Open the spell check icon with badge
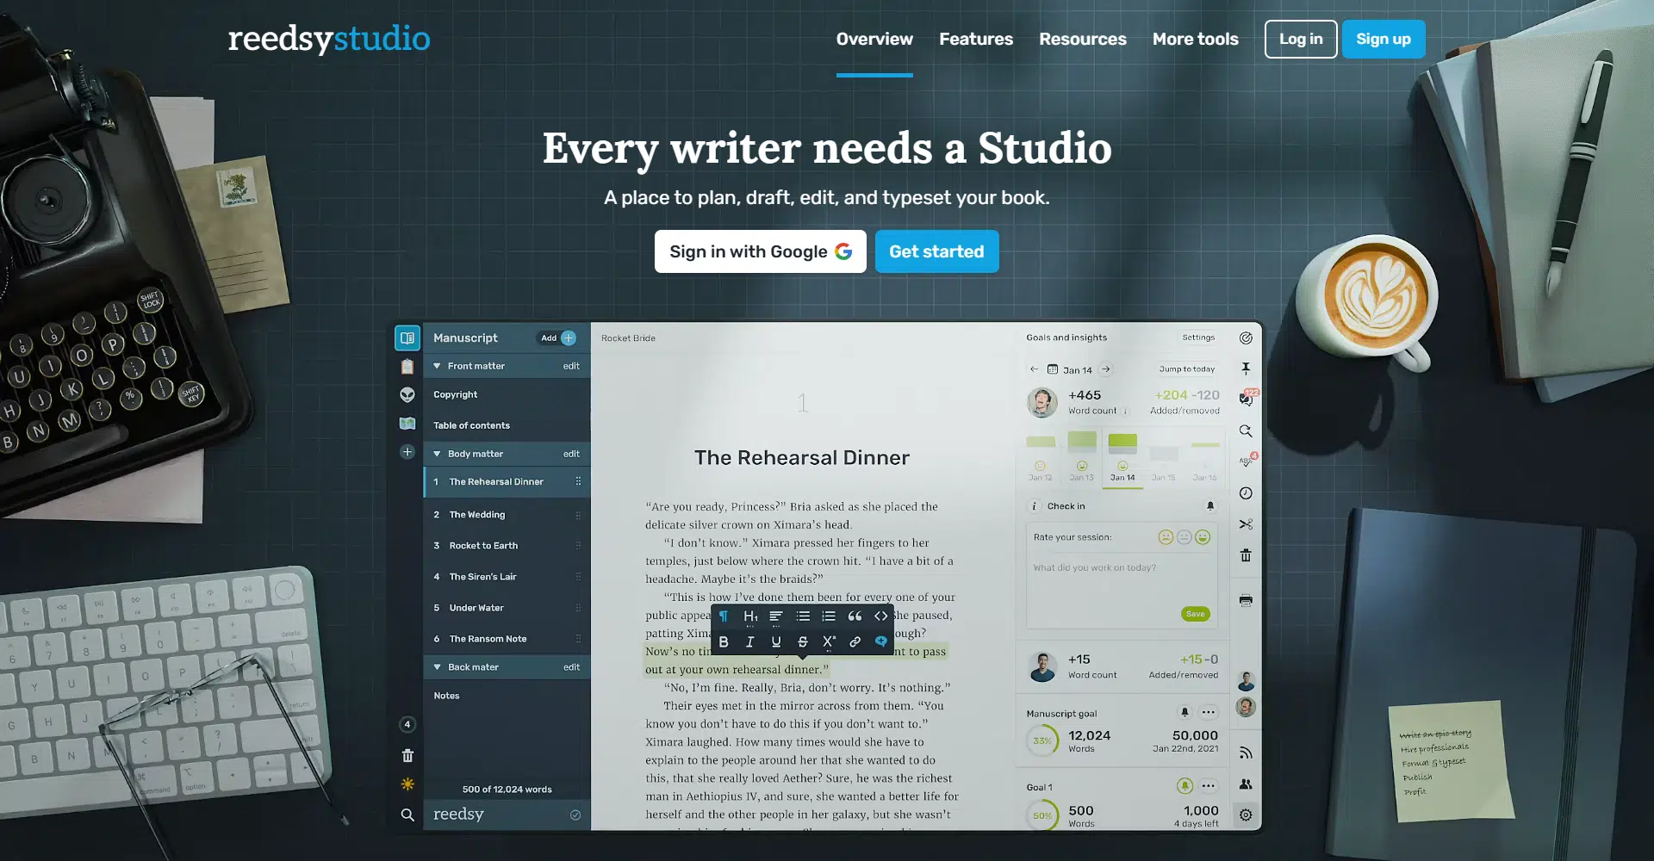This screenshot has height=861, width=1654. click(x=1246, y=461)
